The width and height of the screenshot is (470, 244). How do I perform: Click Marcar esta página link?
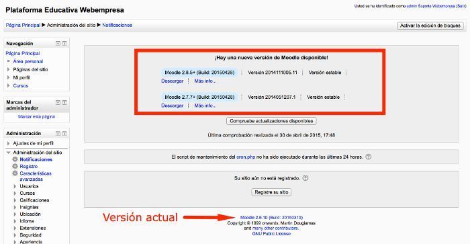pos(36,117)
